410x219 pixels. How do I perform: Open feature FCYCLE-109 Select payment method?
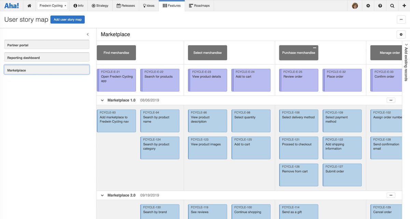pyautogui.click(x=342, y=121)
